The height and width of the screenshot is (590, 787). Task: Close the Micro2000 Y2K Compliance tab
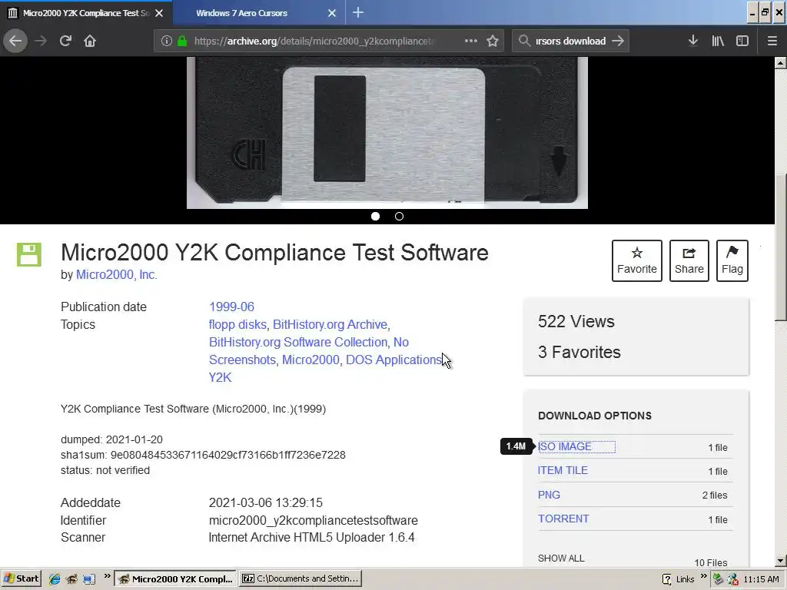[x=159, y=13]
